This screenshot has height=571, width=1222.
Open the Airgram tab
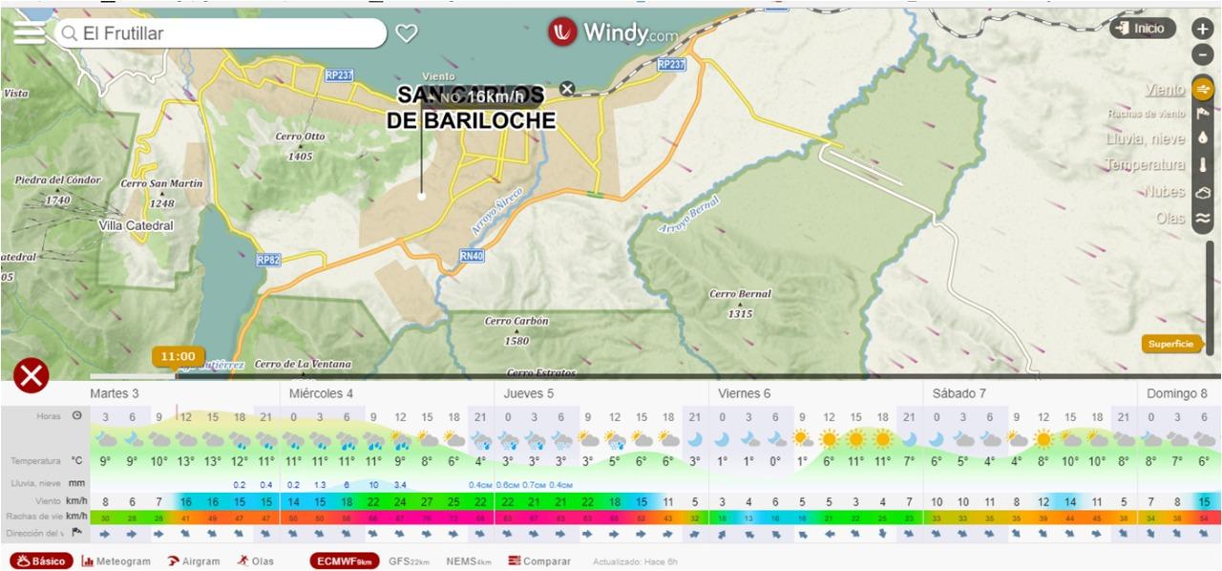point(194,561)
